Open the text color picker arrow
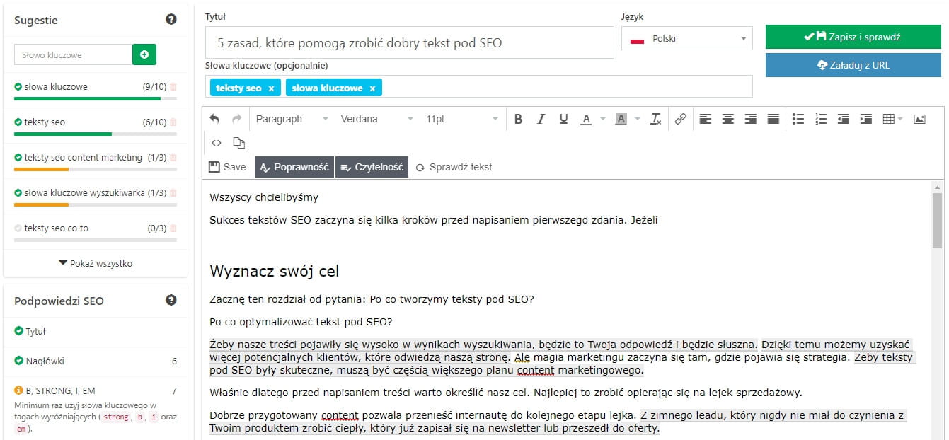Viewport: 949px width, 440px height. coord(603,119)
